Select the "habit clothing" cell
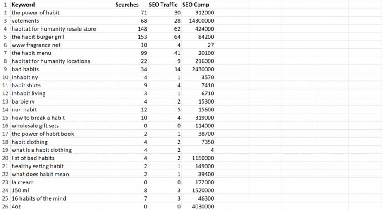382x210 pixels. pos(63,142)
